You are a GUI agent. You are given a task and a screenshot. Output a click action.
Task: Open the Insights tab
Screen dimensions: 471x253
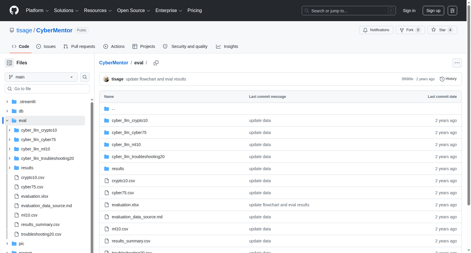(x=227, y=46)
